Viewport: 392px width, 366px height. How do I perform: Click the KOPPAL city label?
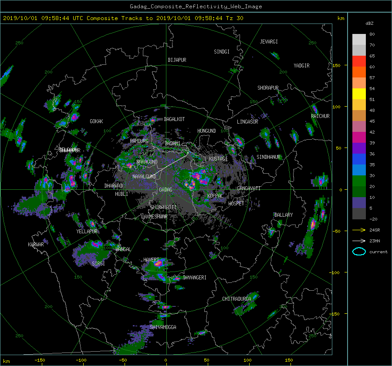click(x=215, y=195)
